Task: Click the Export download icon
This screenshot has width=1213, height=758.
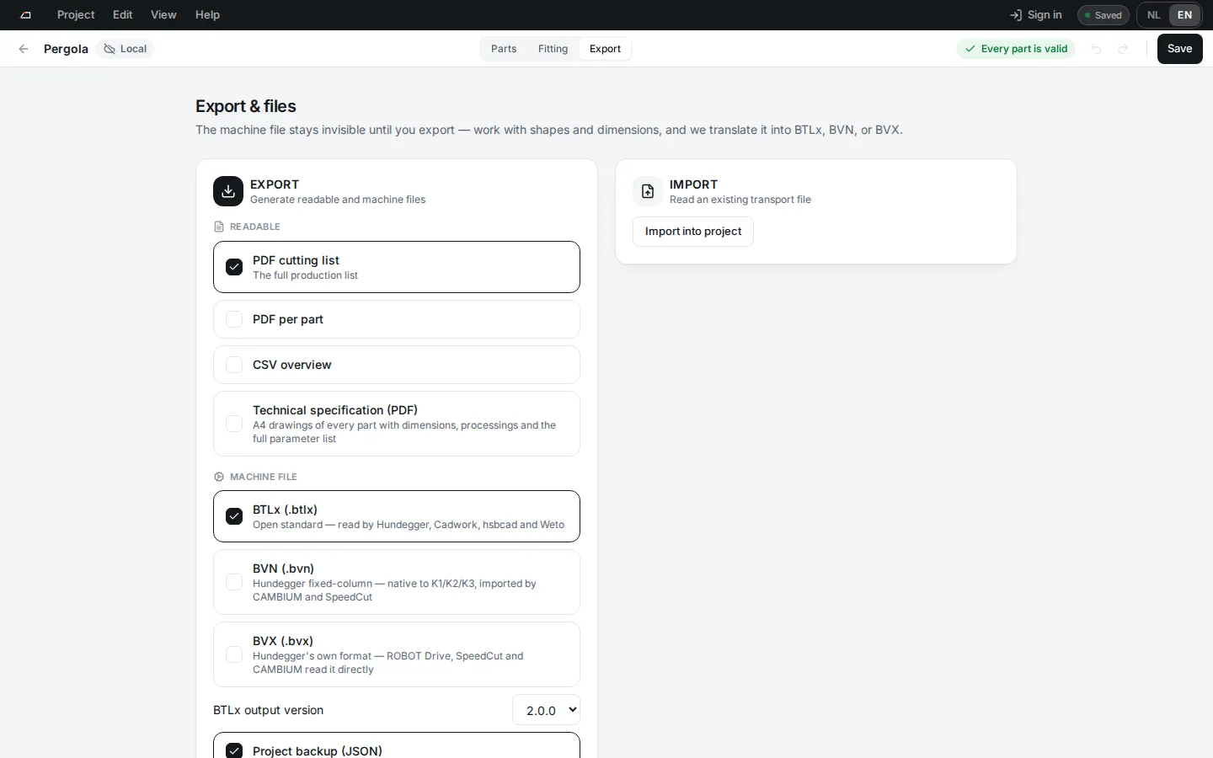Action: tap(228, 191)
